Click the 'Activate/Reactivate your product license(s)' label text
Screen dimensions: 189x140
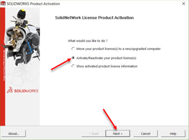tap(106, 58)
